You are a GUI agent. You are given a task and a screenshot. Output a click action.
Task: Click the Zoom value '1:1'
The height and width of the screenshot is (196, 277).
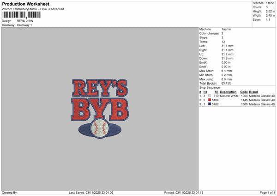pos(268,20)
